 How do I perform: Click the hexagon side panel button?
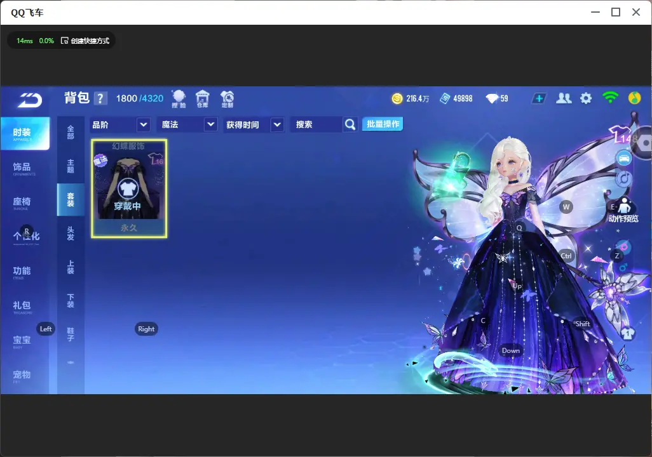tap(644, 143)
